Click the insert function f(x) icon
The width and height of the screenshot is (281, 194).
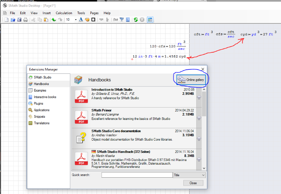(x=115, y=20)
